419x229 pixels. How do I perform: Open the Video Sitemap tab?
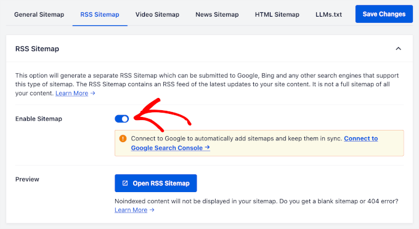tap(157, 14)
